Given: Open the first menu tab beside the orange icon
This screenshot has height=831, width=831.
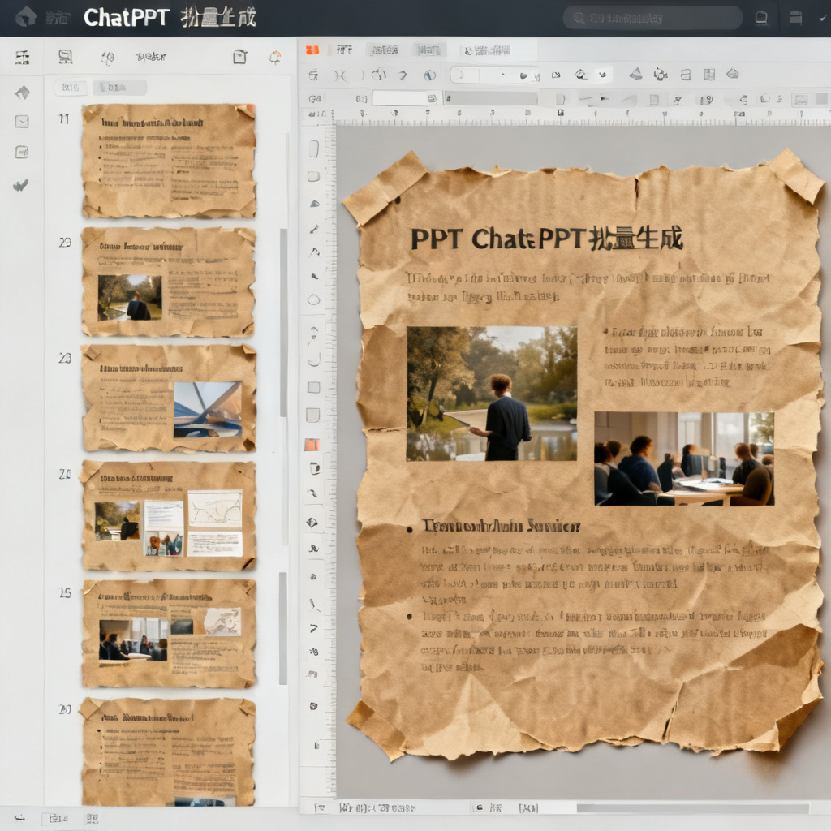Looking at the screenshot, I should [344, 50].
